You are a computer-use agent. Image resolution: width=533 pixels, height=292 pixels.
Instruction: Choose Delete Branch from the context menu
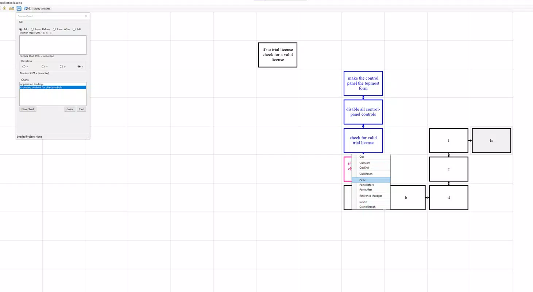click(x=371, y=207)
